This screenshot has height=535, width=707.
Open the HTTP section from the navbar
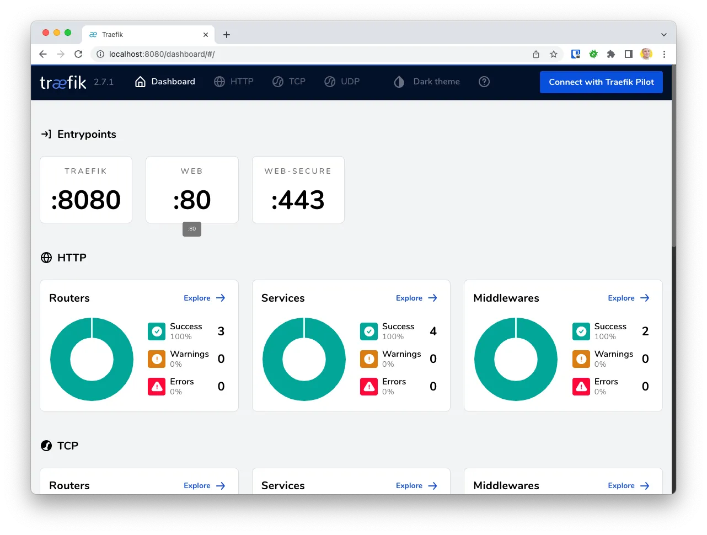(x=234, y=81)
